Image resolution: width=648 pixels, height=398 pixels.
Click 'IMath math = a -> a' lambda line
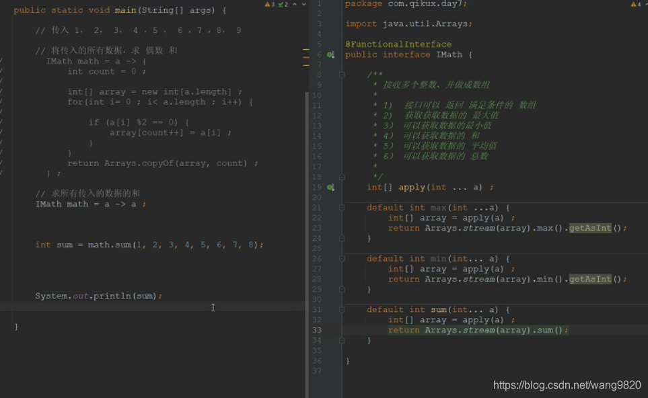tap(91, 204)
